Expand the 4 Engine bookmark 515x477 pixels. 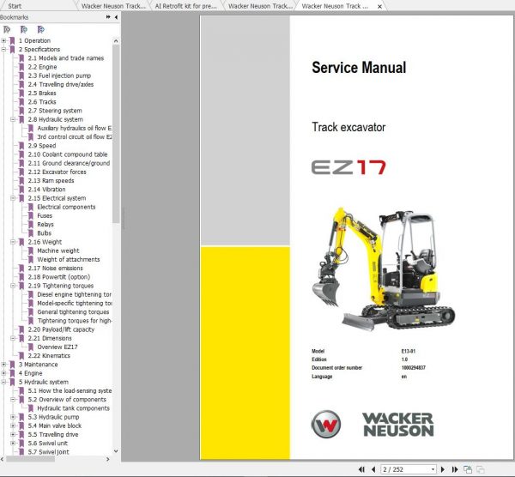(3, 373)
